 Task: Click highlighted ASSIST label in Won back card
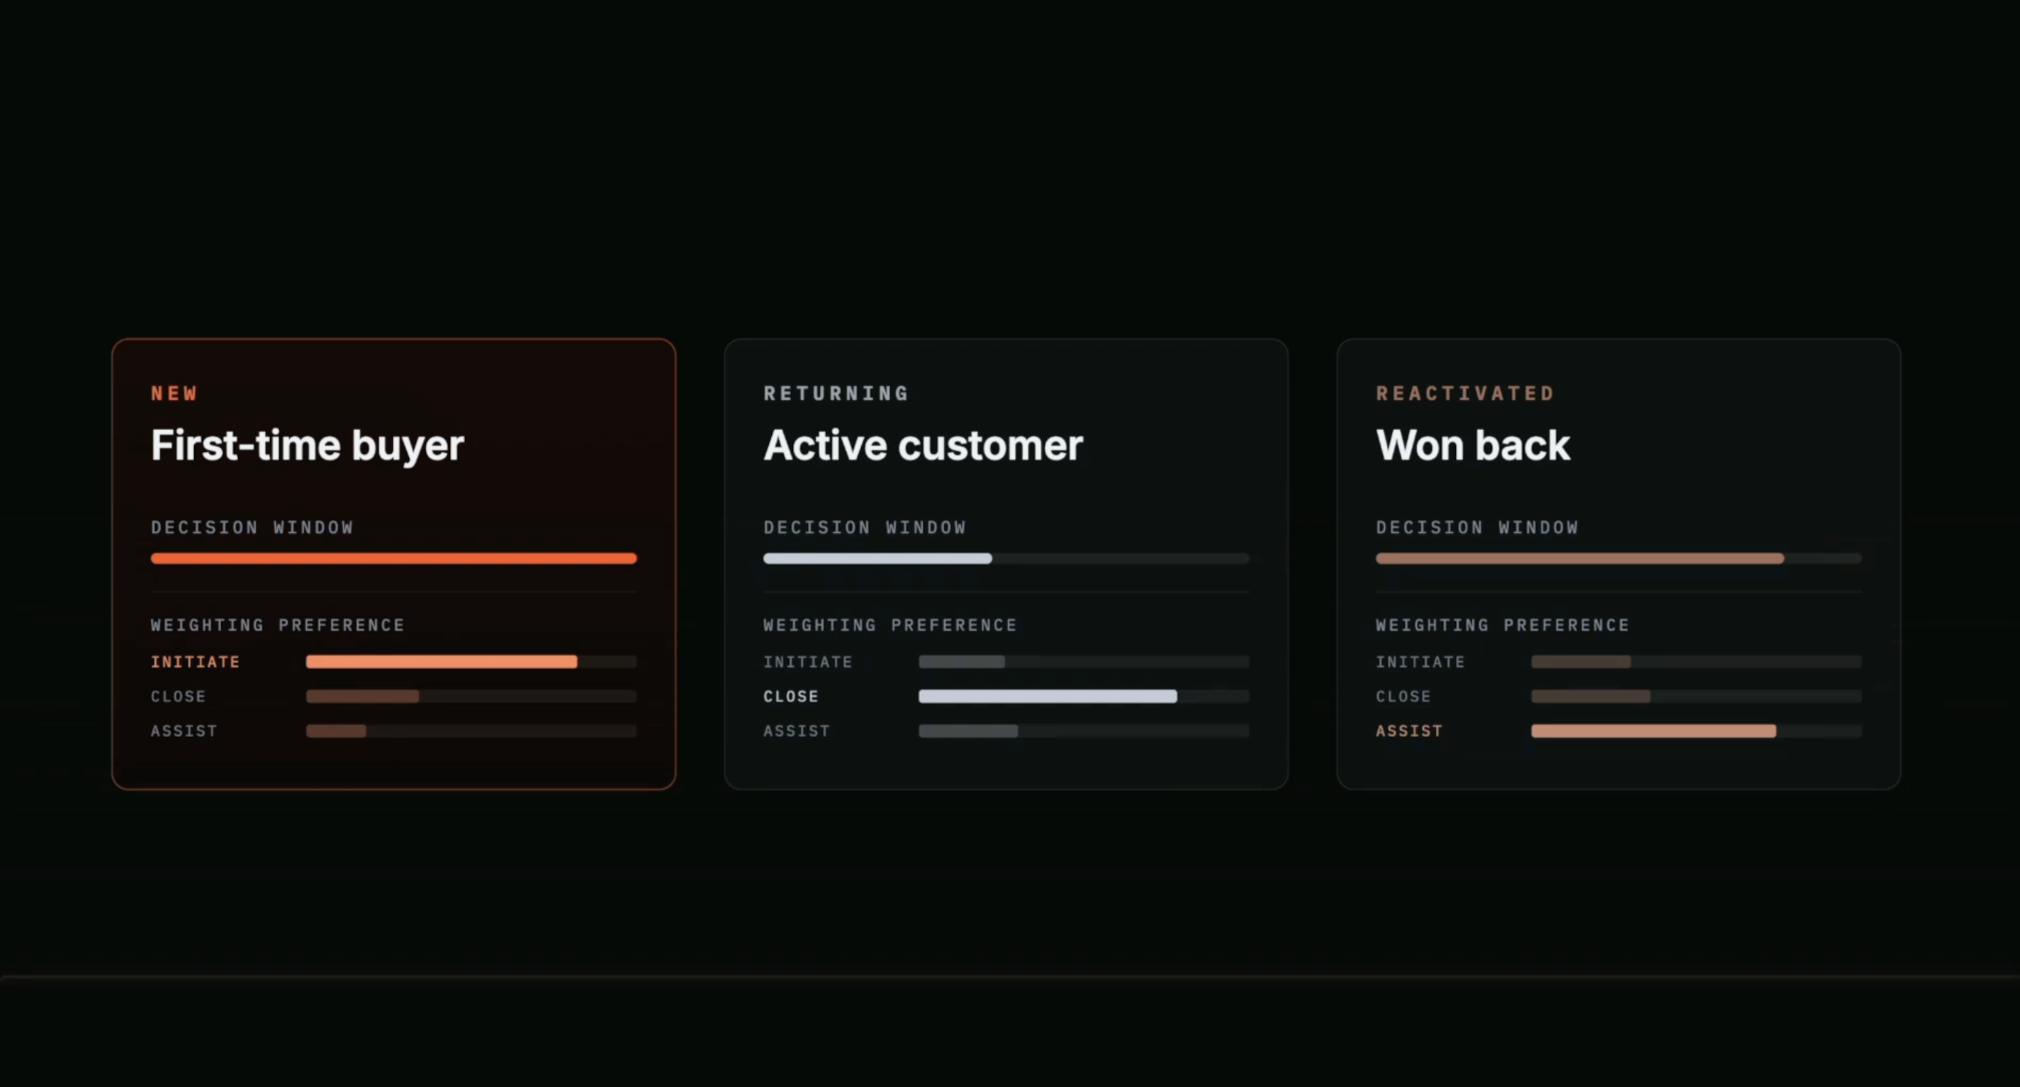point(1409,731)
